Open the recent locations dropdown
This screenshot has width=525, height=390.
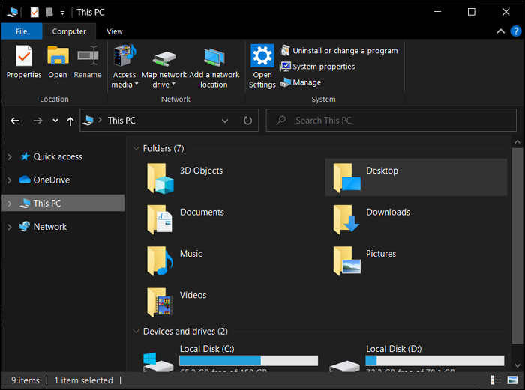[x=55, y=121]
